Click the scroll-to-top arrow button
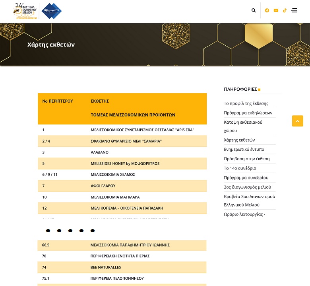 [x=297, y=121]
